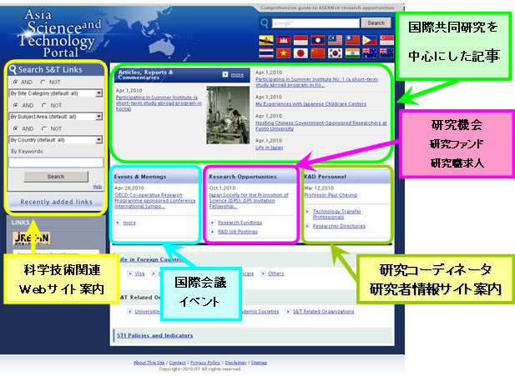Click the Google search text box
The image size is (515, 376).
pyautogui.click(x=316, y=23)
